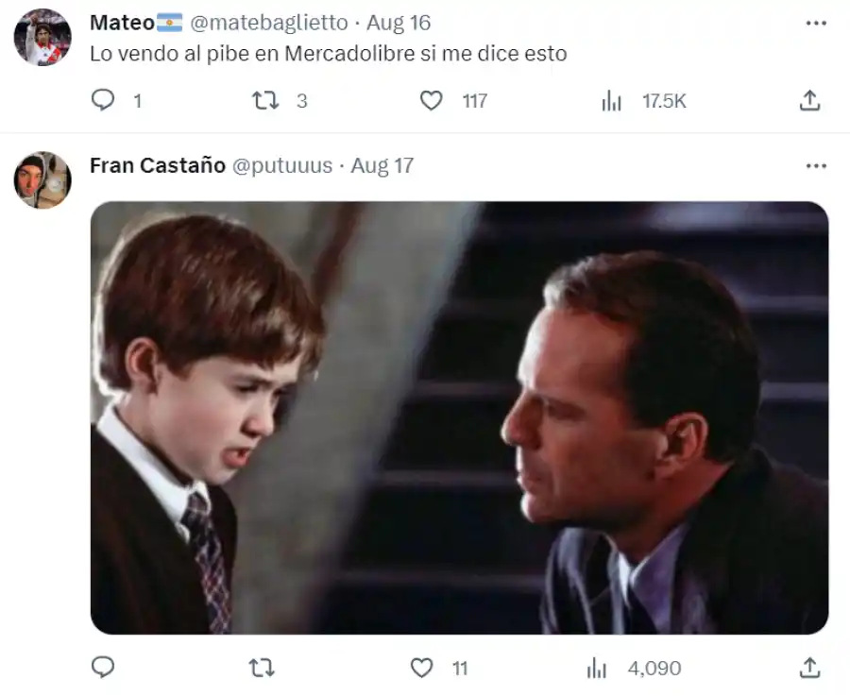Retweet Fran Castaño's image tweet
The image size is (850, 696).
[x=261, y=668]
